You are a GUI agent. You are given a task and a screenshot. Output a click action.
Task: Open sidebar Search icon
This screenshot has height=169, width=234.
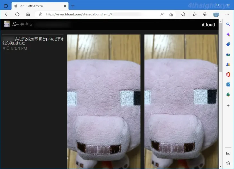228,24
